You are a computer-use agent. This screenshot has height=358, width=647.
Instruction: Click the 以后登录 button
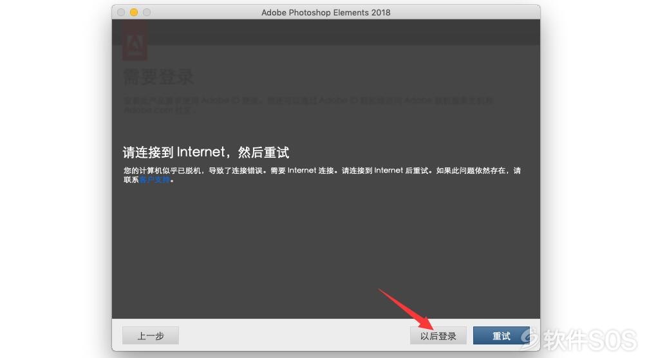438,335
